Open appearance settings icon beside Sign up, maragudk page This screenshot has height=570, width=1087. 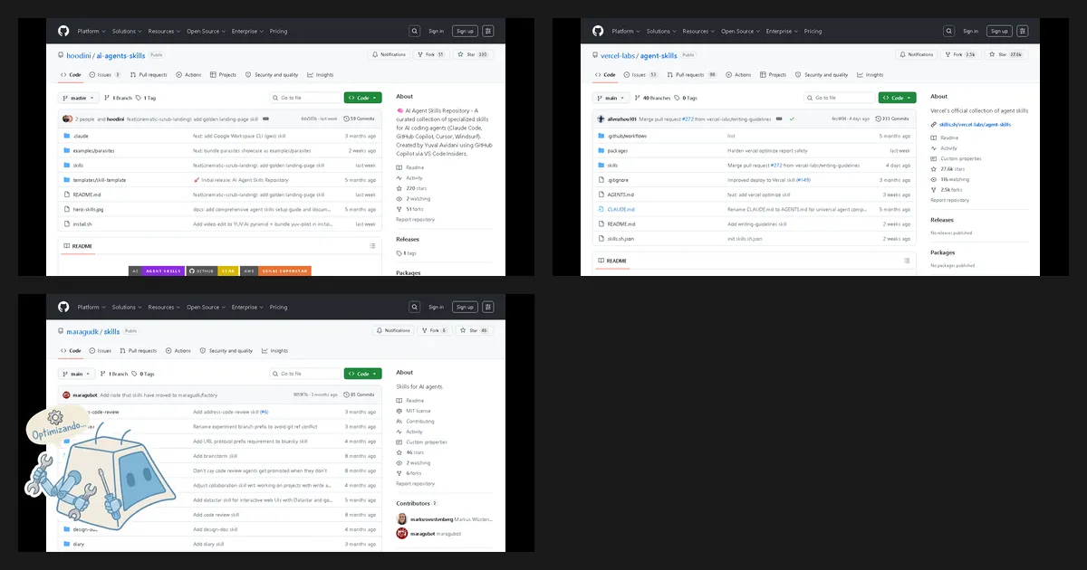tap(488, 307)
